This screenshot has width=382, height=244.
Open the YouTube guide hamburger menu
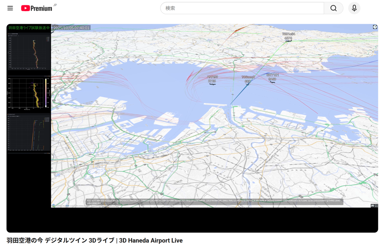click(10, 8)
